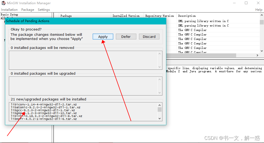This screenshot has height=143, width=264.
Task: Minimize the MinGW Installation Manager window
Action: [234, 3]
